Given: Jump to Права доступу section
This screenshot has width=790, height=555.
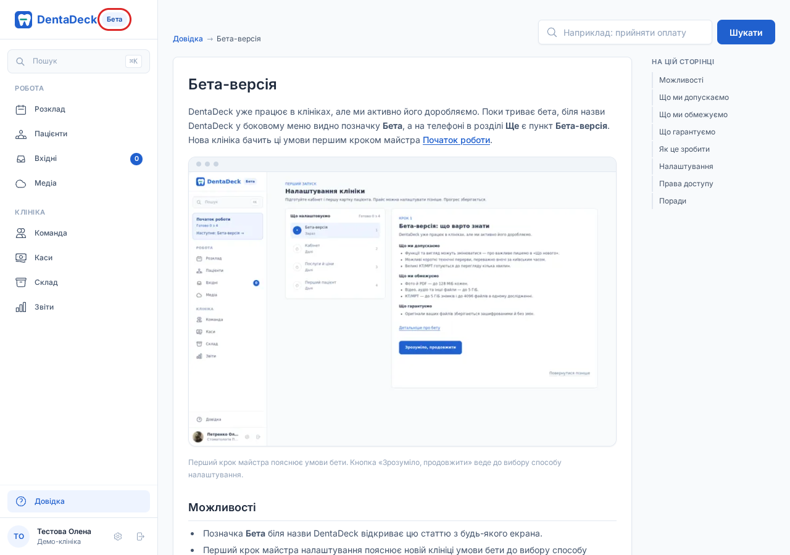Looking at the screenshot, I should click(686, 184).
